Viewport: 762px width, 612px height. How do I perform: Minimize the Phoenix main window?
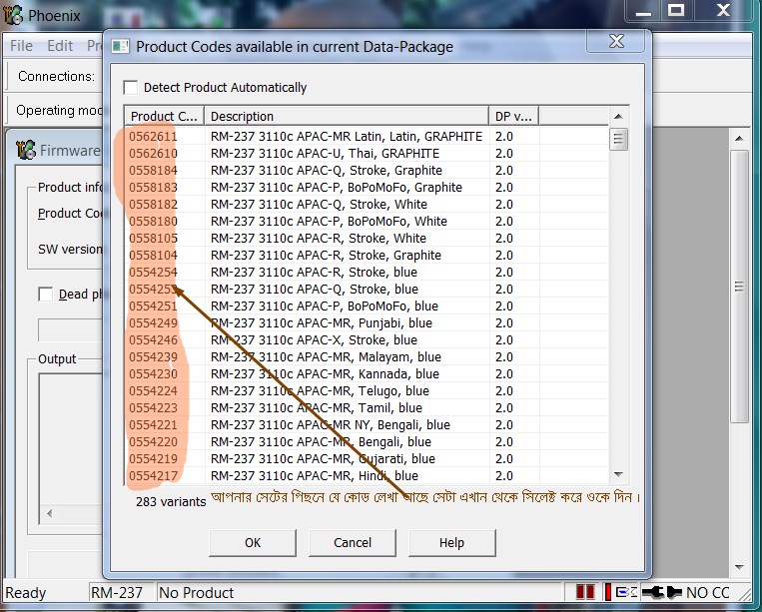tap(644, 10)
